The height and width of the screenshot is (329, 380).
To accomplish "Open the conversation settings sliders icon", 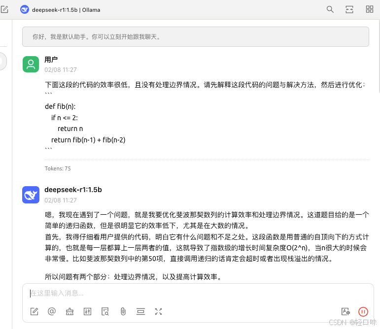I will pos(87,311).
